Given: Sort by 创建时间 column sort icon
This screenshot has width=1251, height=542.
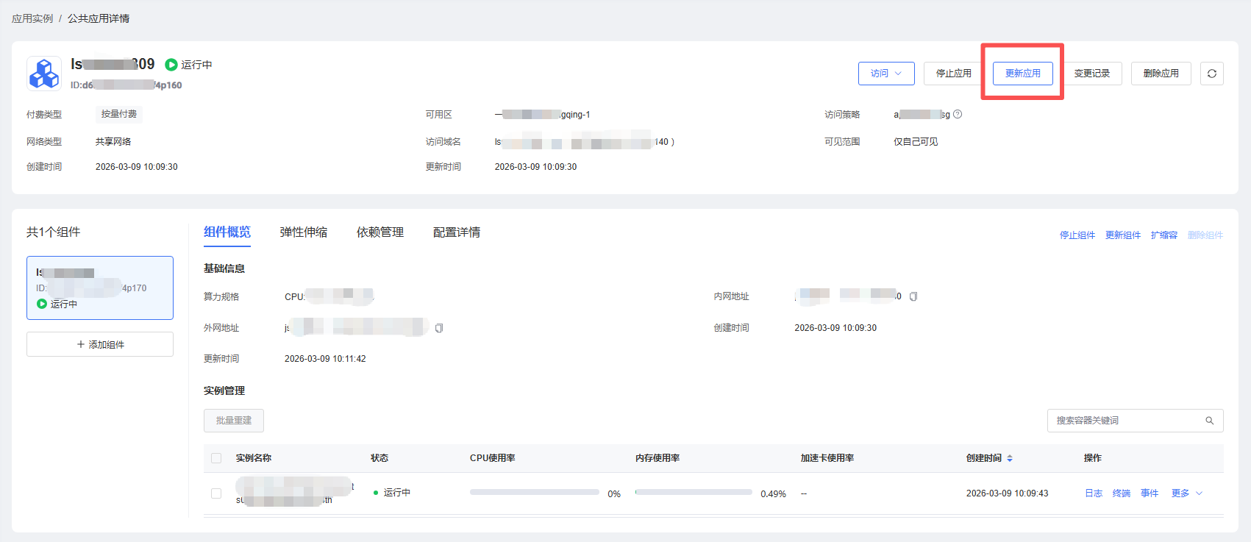Looking at the screenshot, I should click(1010, 458).
